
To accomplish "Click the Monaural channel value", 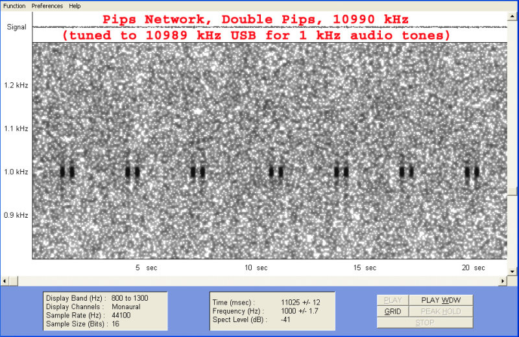I will coord(126,307).
